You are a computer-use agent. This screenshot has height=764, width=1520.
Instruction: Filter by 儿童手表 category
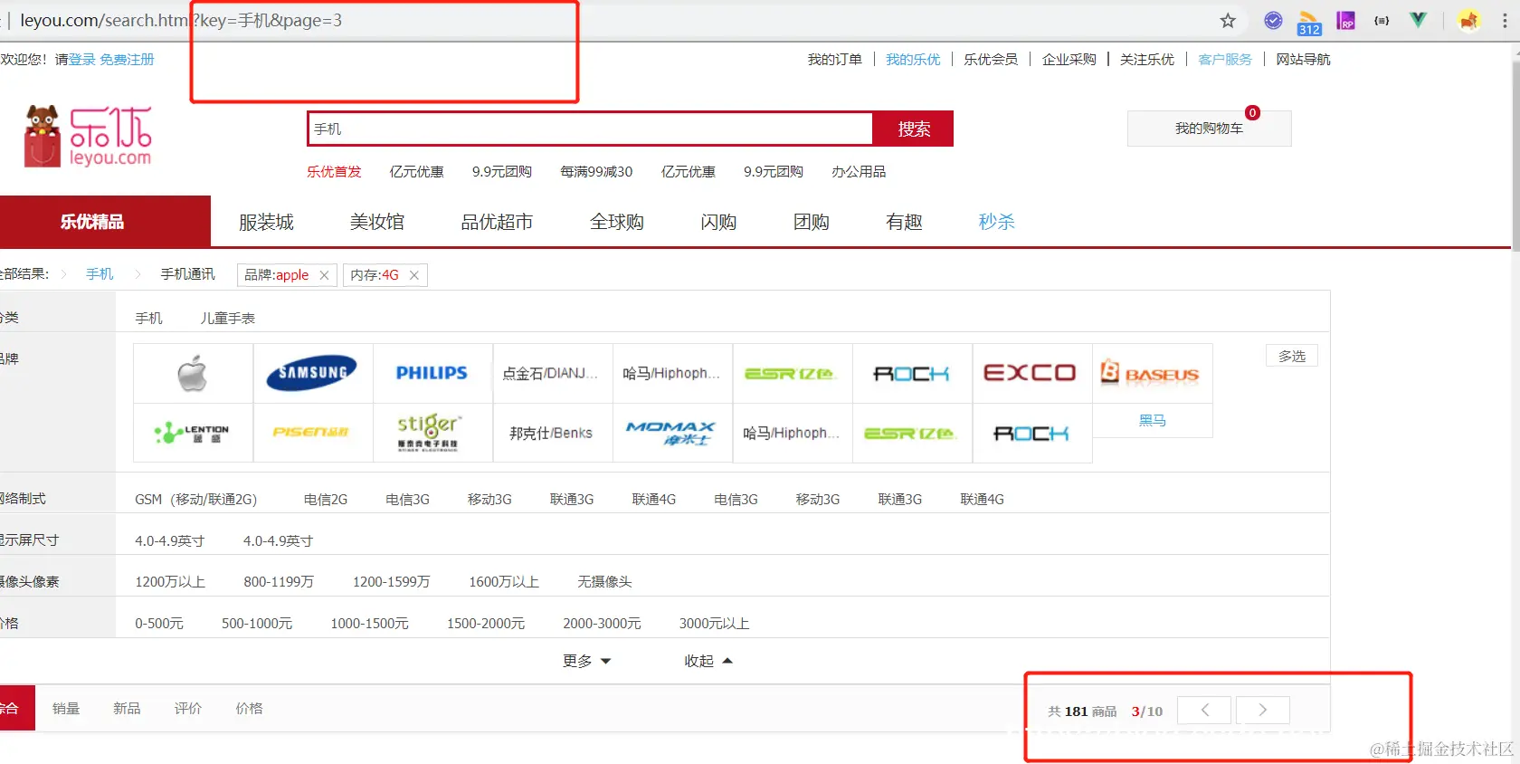(x=227, y=319)
